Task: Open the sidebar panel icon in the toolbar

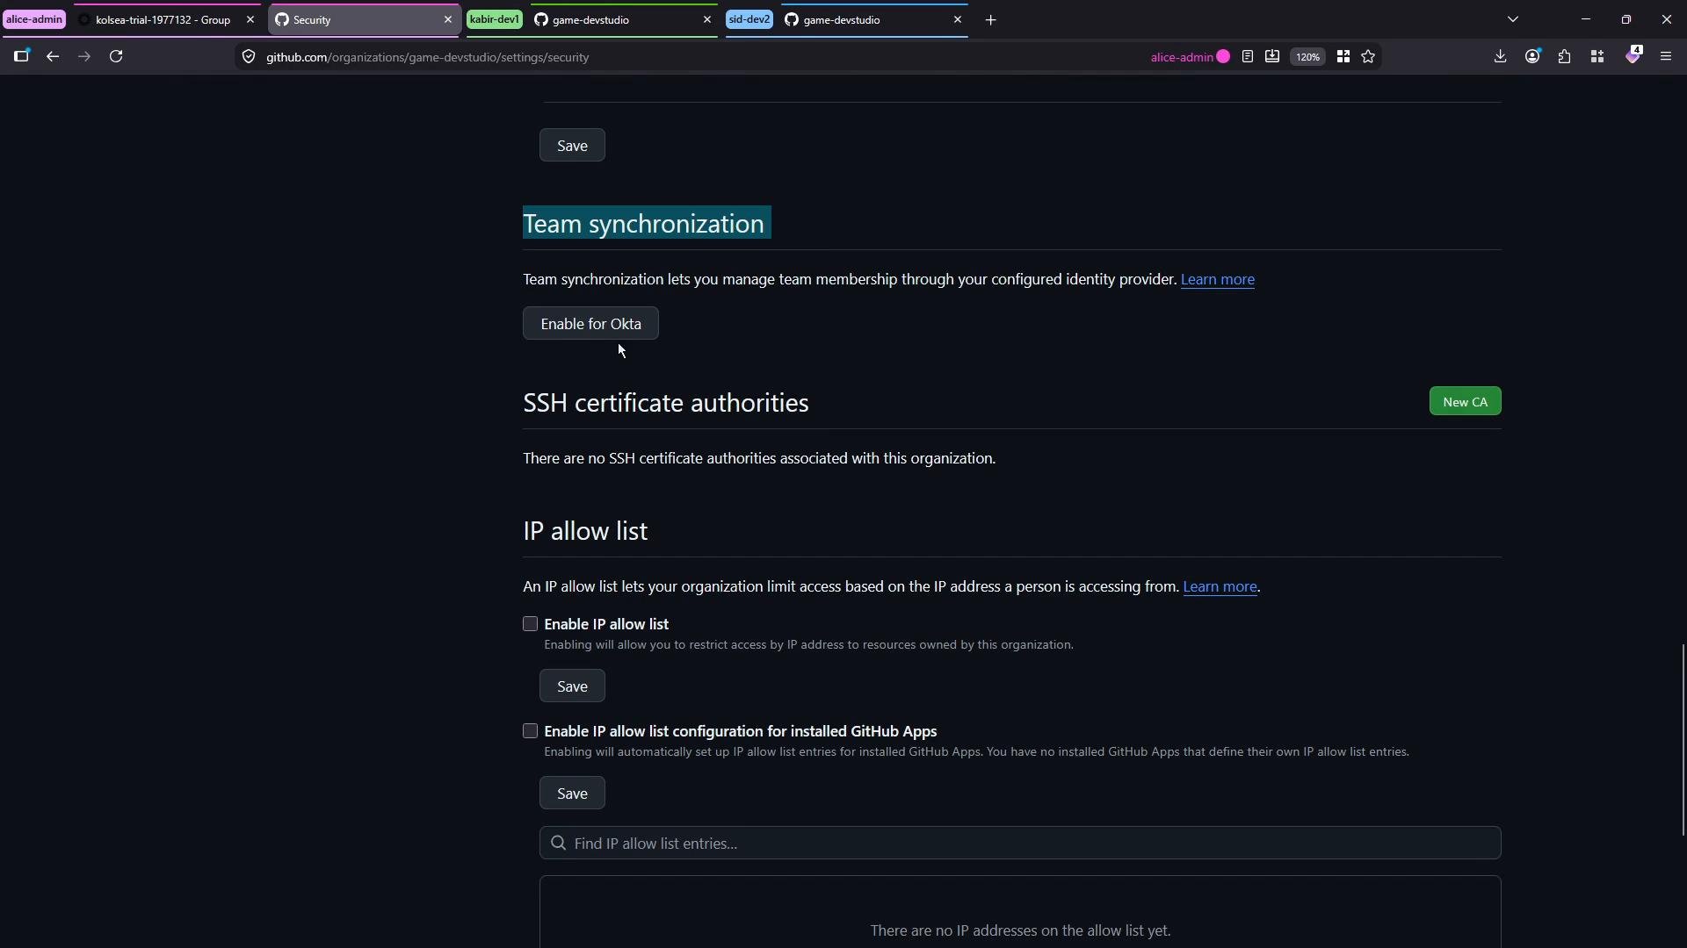Action: (21, 57)
